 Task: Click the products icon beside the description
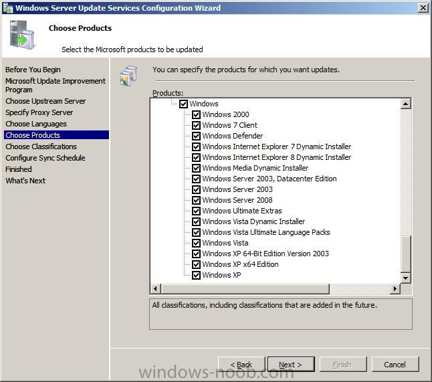click(x=128, y=76)
